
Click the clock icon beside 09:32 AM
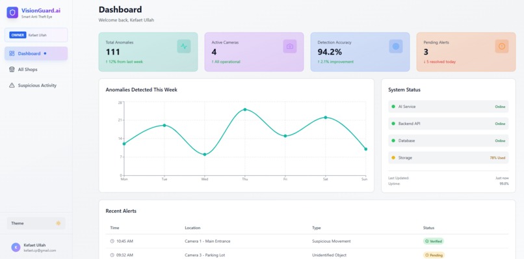click(x=112, y=255)
